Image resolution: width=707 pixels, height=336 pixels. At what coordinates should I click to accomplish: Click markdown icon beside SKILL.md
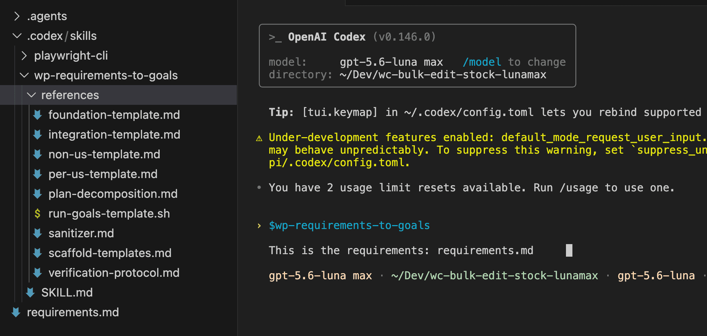[30, 293]
